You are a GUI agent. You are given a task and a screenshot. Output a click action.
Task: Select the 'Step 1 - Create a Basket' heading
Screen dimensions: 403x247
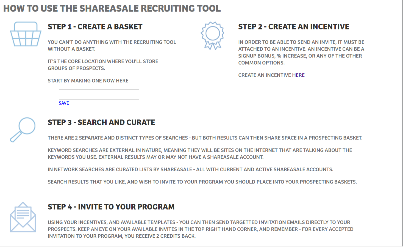pos(95,27)
